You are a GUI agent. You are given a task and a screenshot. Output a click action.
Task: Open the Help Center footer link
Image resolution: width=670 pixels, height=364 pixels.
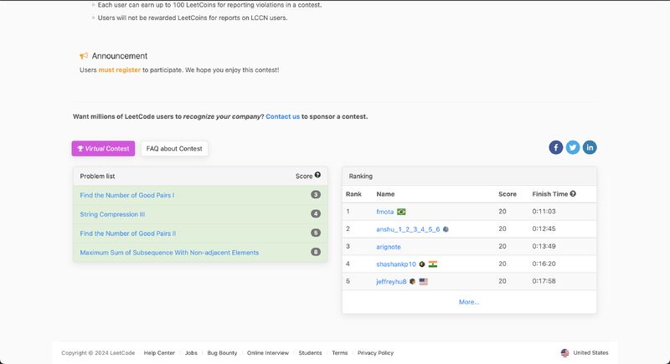pyautogui.click(x=159, y=353)
